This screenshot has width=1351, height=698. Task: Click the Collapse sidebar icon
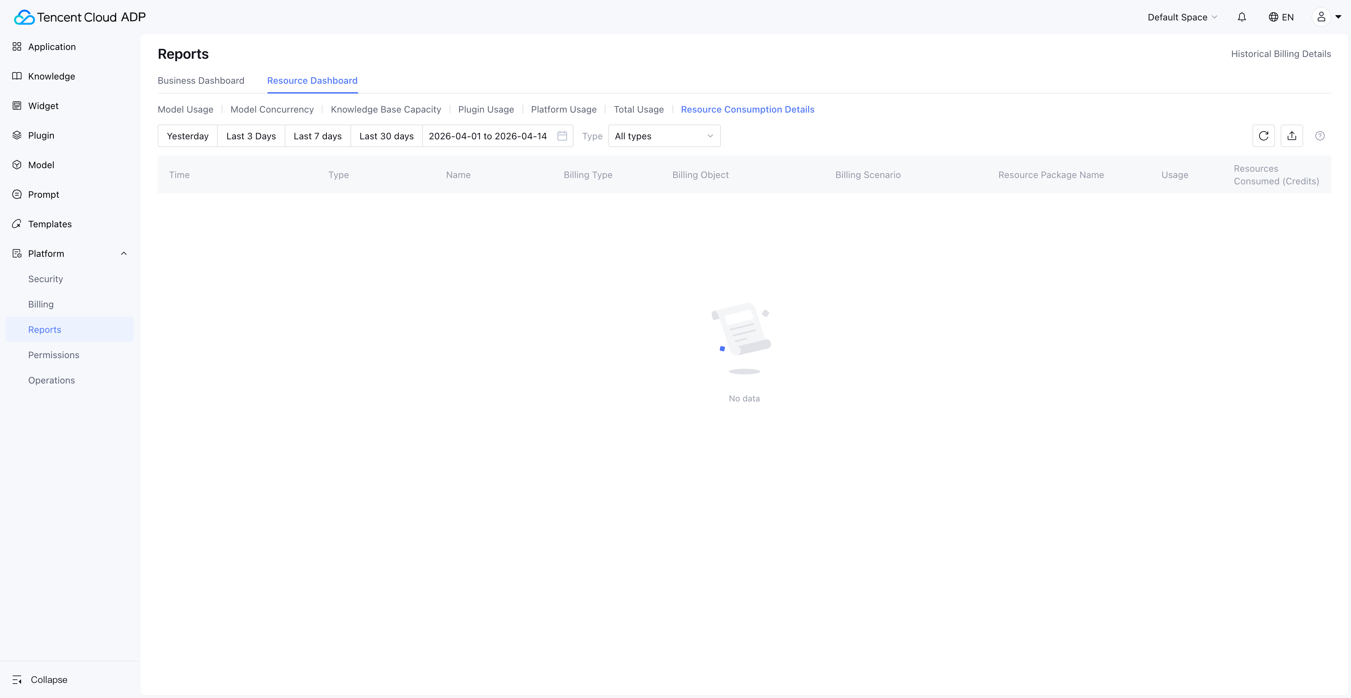(17, 680)
